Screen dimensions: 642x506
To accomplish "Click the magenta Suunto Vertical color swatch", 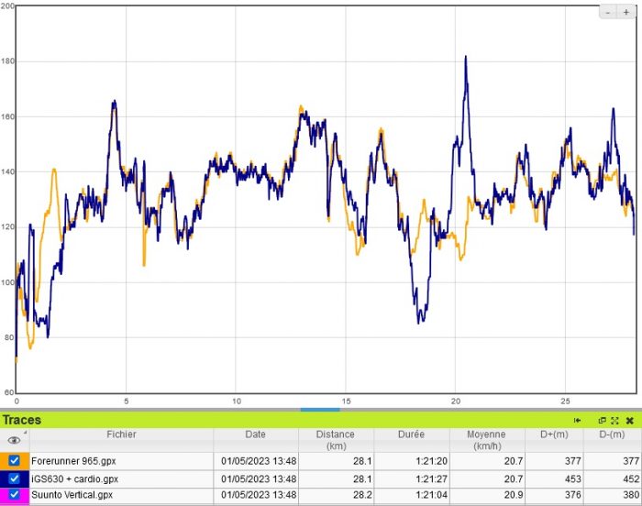I will tap(5, 494).
